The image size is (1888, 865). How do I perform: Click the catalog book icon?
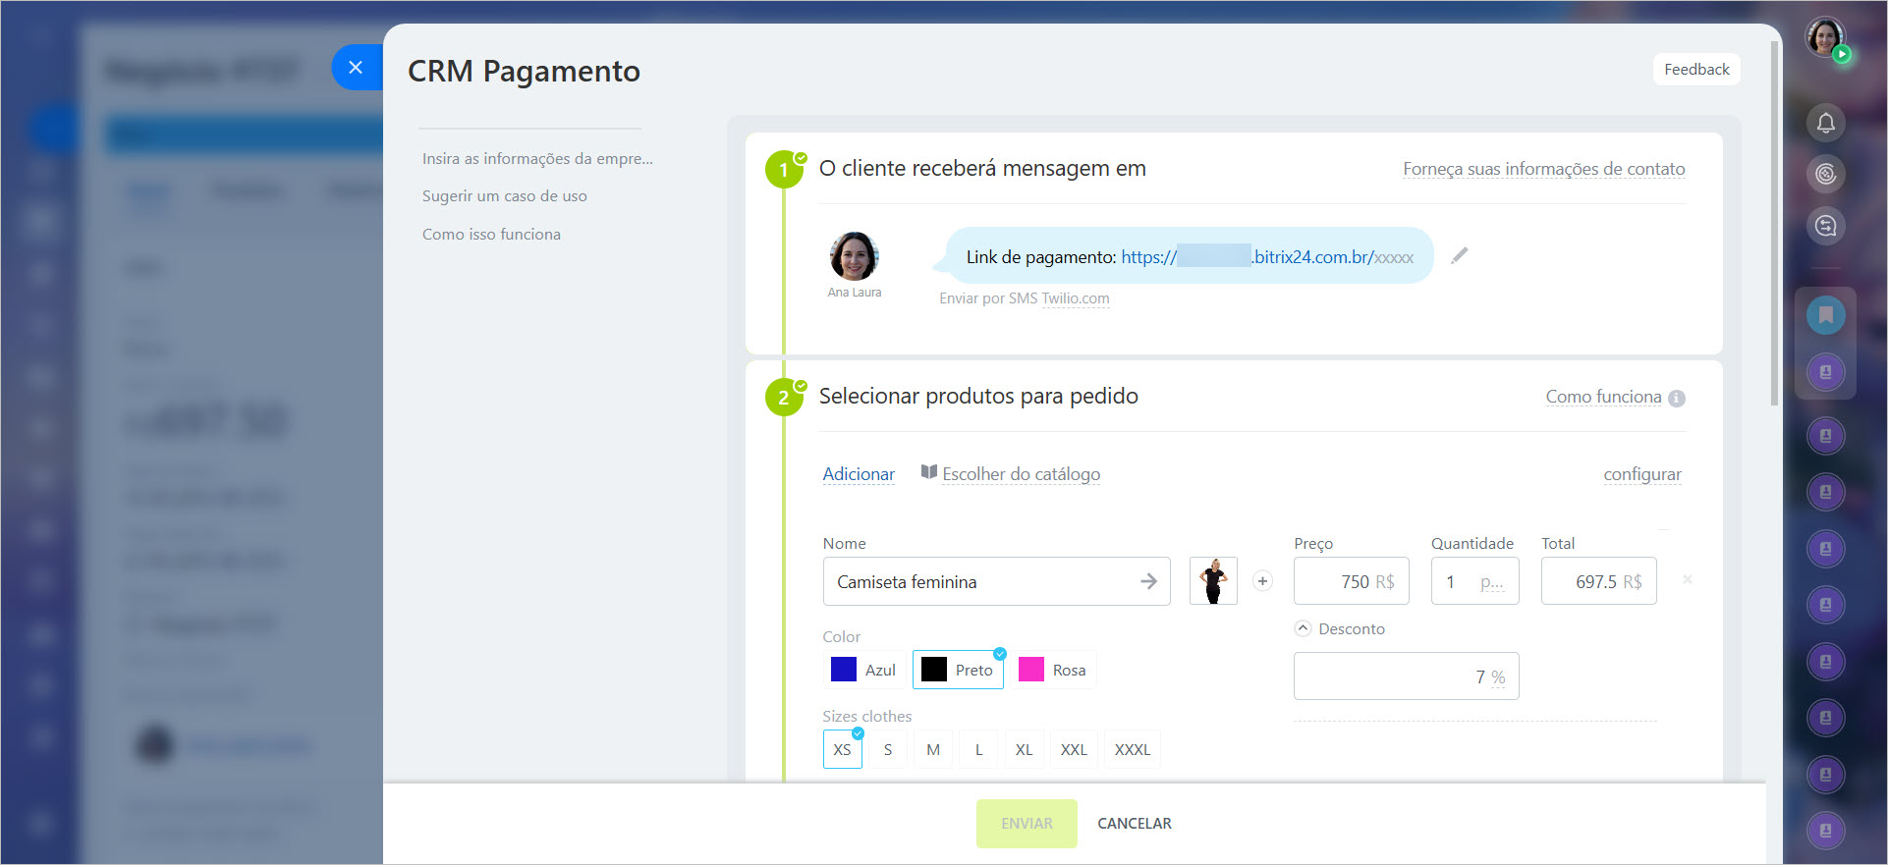click(x=928, y=472)
